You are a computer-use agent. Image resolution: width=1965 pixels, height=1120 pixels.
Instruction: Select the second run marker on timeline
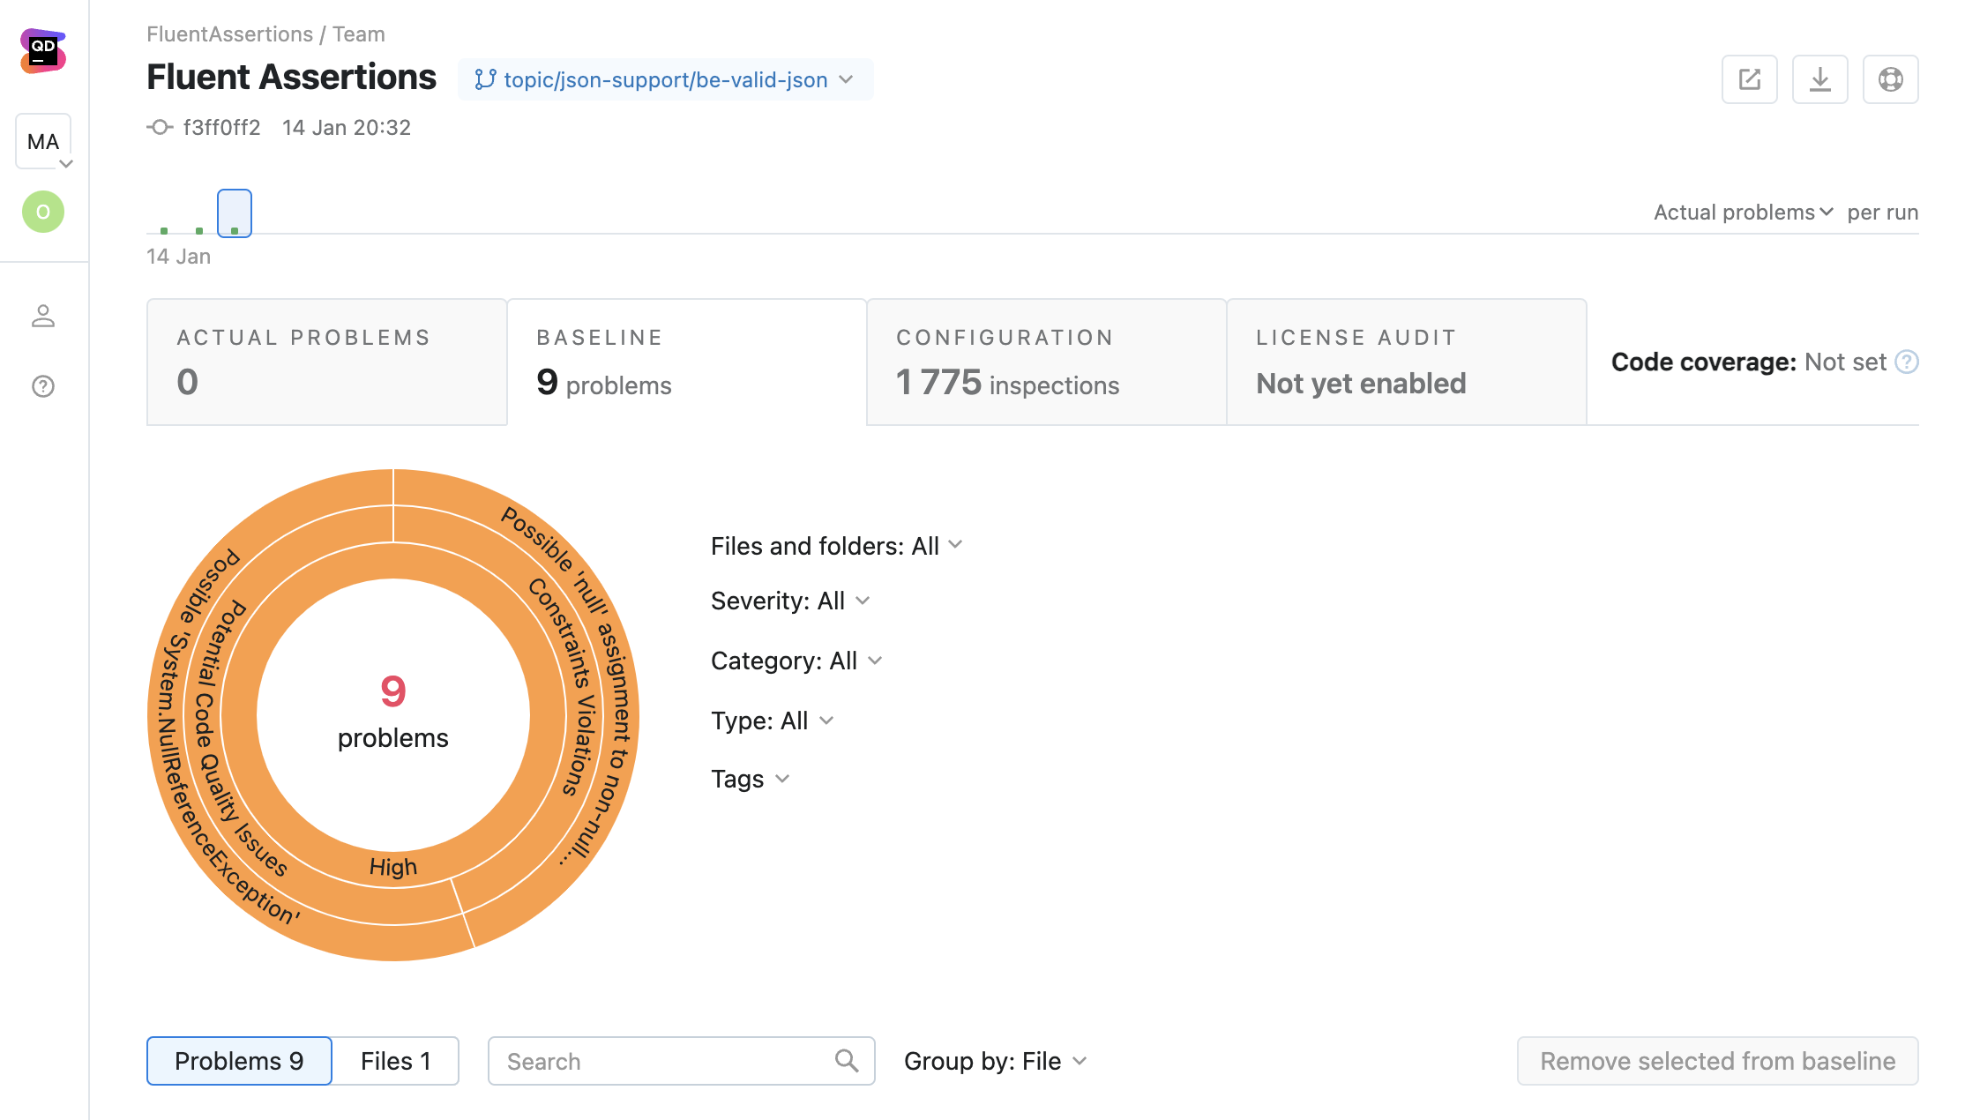tap(199, 230)
